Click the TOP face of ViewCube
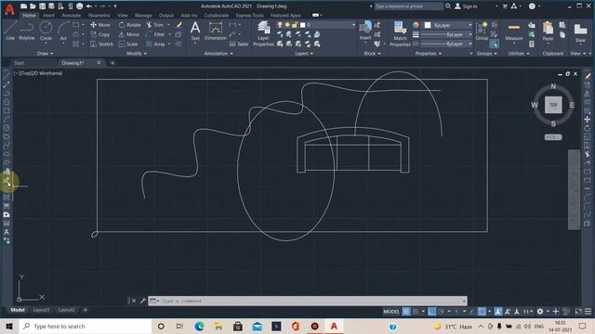595x334 pixels. pyautogui.click(x=553, y=105)
